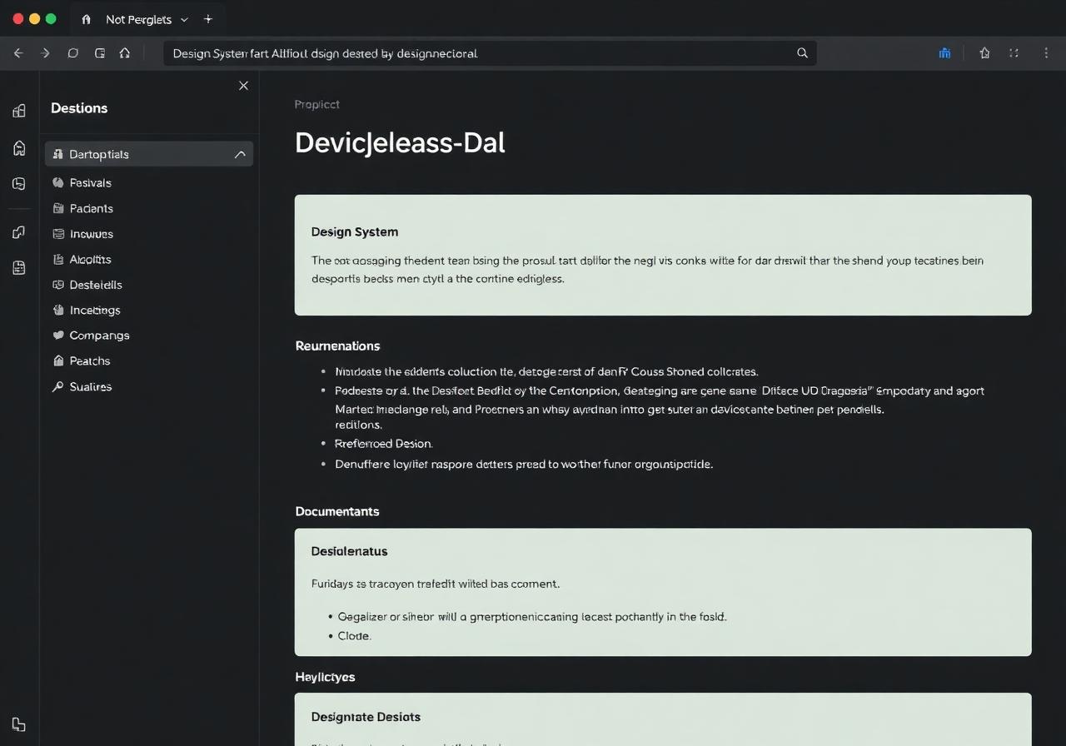
Task: Open the third left rail icon
Action: pos(19,184)
